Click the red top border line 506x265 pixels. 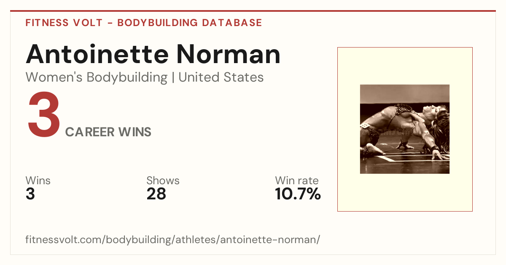coord(253,11)
